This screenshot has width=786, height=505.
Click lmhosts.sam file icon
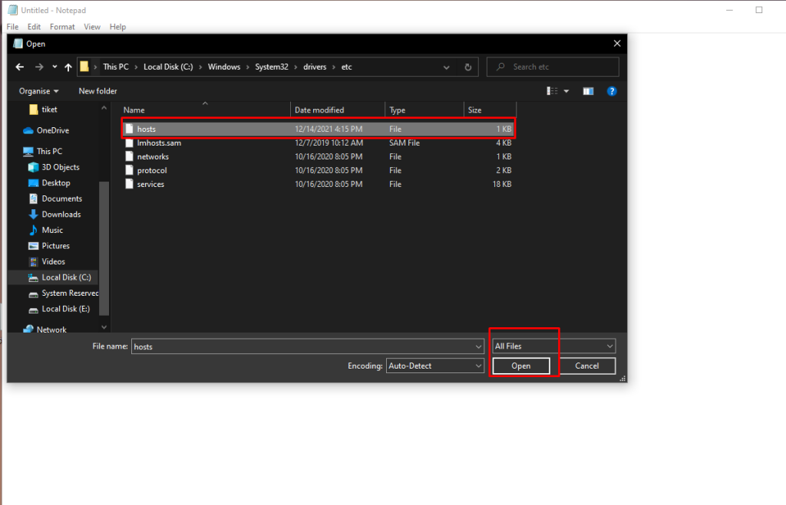[x=129, y=143]
